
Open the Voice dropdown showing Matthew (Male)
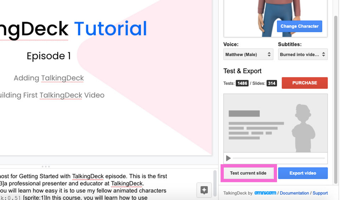pyautogui.click(x=248, y=54)
